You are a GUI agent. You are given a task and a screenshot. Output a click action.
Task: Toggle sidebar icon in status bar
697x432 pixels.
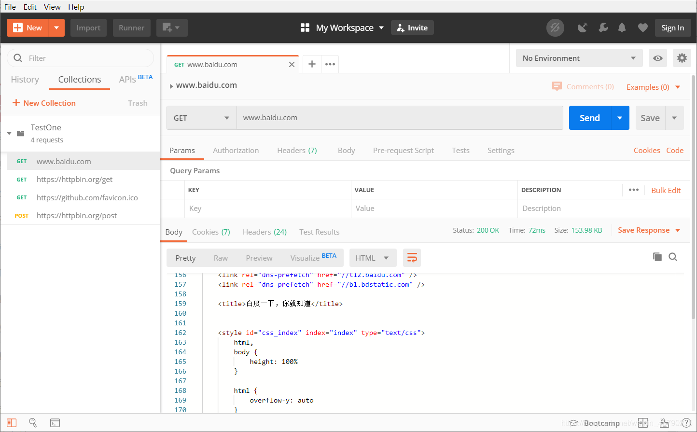pos(12,423)
